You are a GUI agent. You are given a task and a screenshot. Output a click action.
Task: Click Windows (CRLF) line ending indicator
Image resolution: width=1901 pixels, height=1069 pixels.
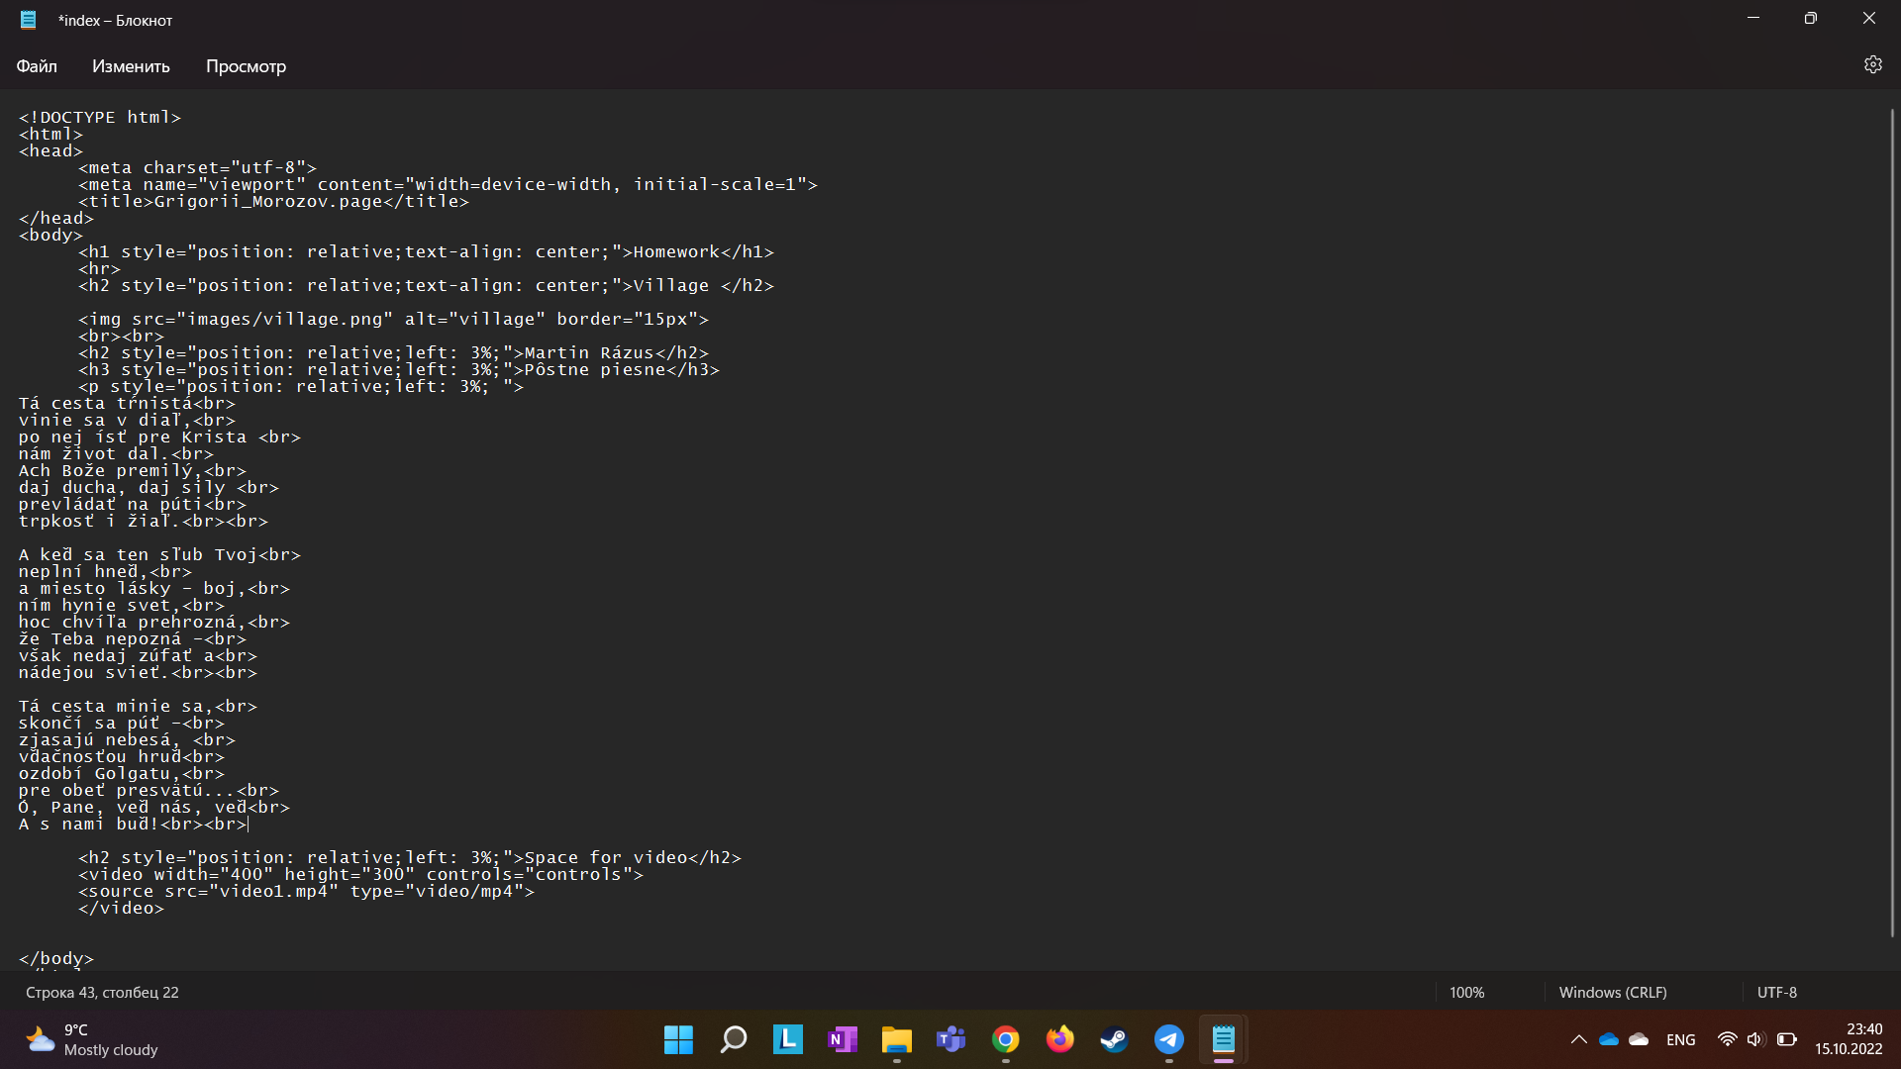click(1613, 992)
